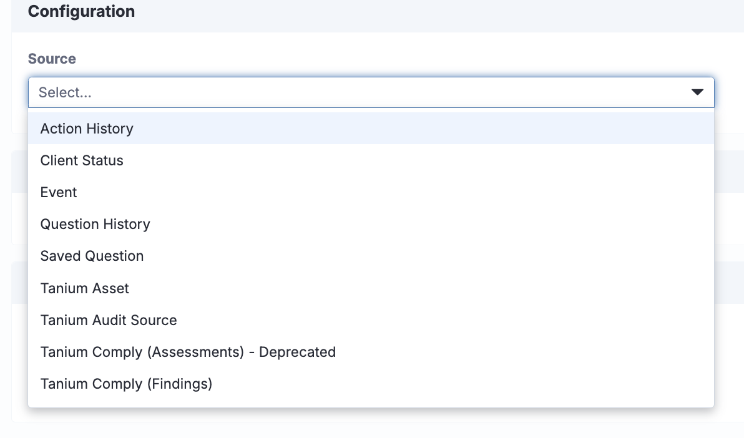Choose the Audit Source entry for Tanium

(x=109, y=320)
